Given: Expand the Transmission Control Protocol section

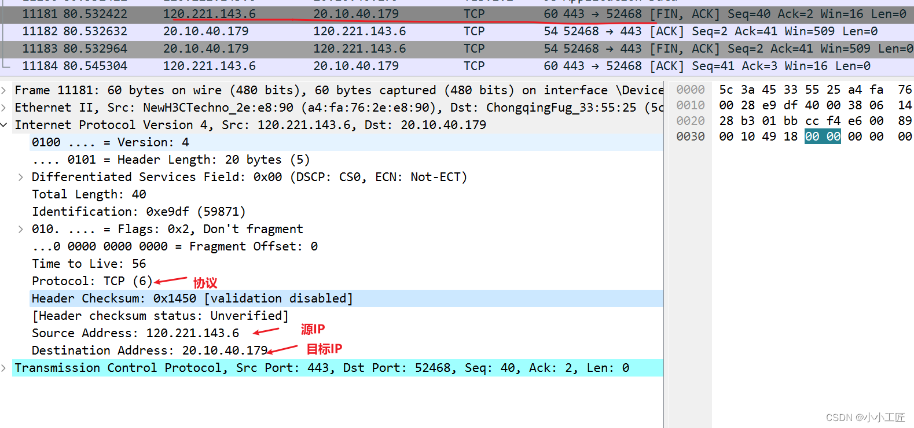Looking at the screenshot, I should point(4,368).
